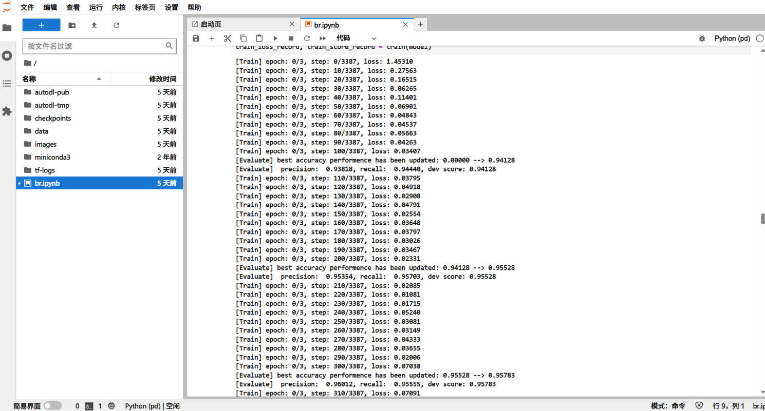765x411 pixels.
Task: Select the data folder
Action: tap(99, 131)
